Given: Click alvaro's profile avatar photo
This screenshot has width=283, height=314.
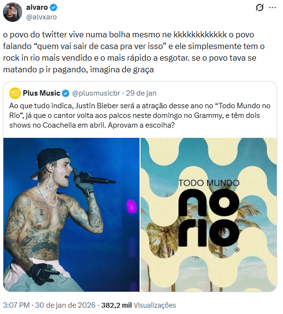Looking at the screenshot, I should tap(13, 12).
